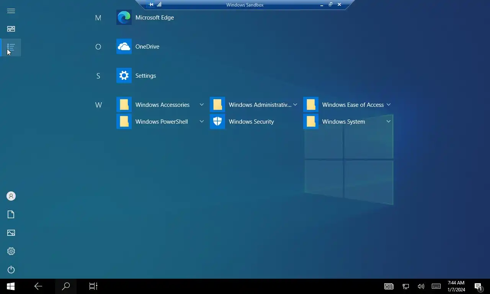Expand Windows Accessories chevron
The image size is (490, 294).
point(202,105)
